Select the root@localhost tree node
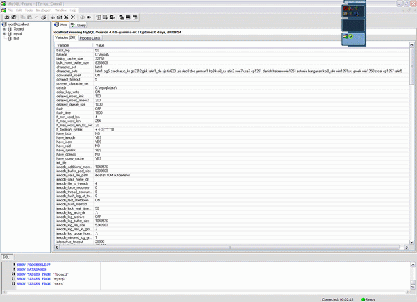 click(19, 24)
